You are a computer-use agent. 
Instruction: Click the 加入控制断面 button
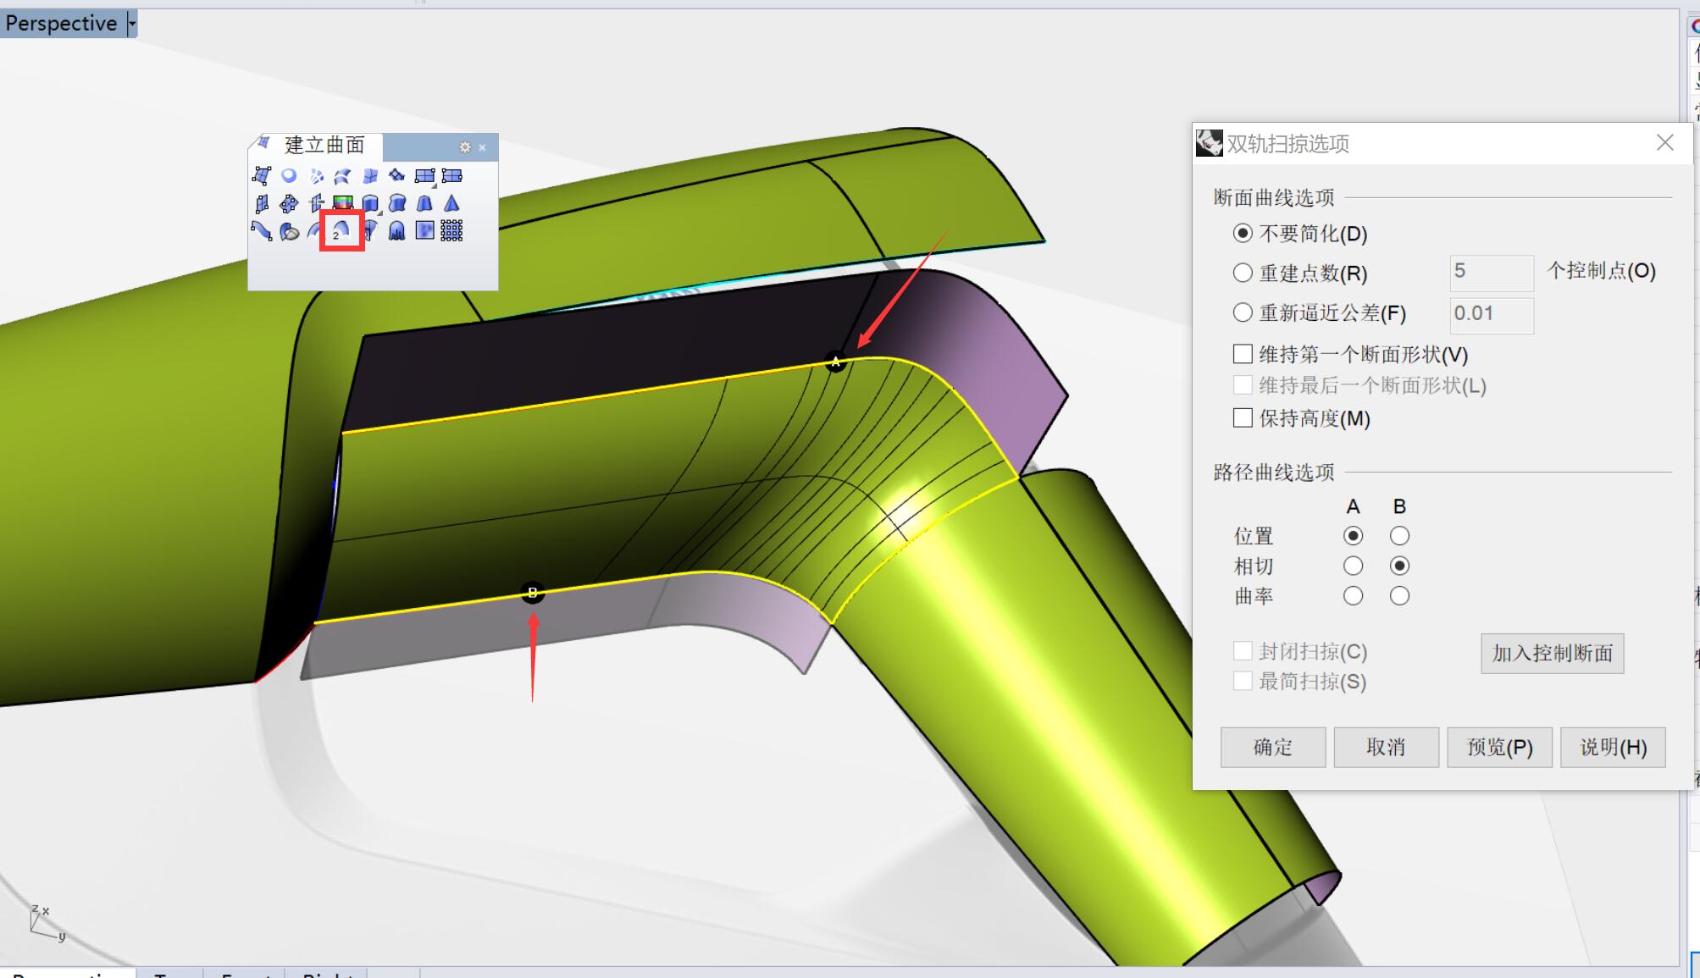pyautogui.click(x=1552, y=654)
